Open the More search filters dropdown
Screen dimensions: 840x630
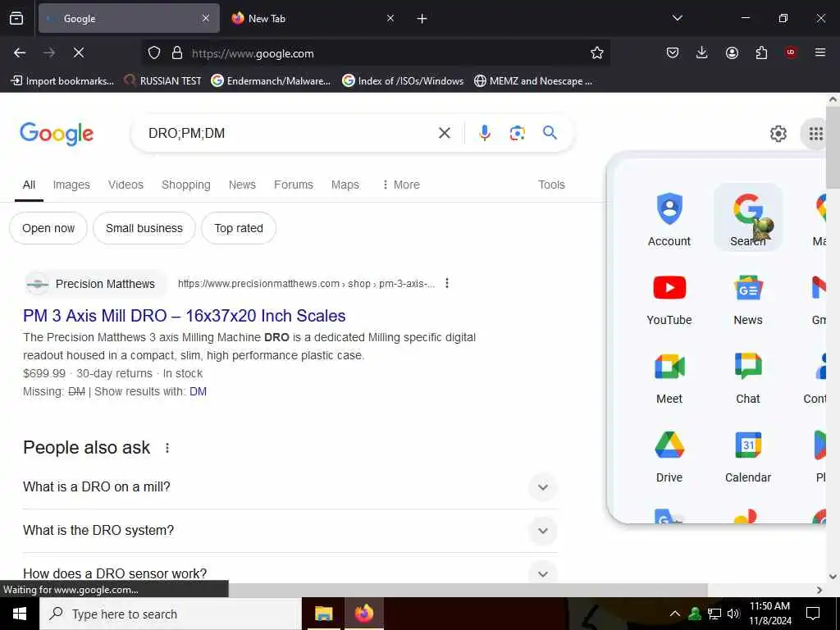pyautogui.click(x=400, y=185)
